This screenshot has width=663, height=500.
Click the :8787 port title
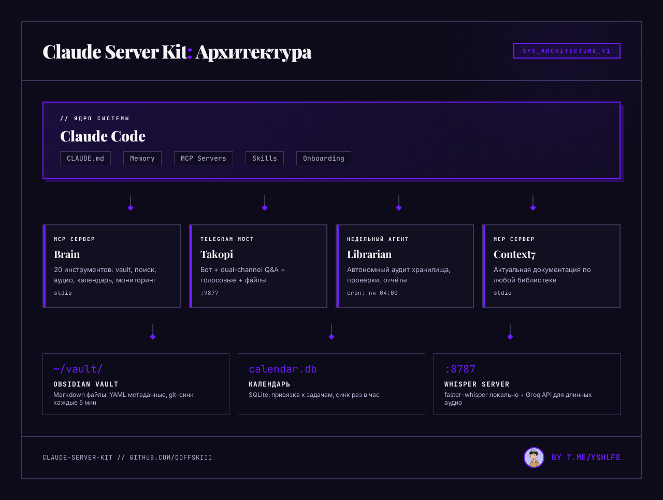(x=460, y=369)
